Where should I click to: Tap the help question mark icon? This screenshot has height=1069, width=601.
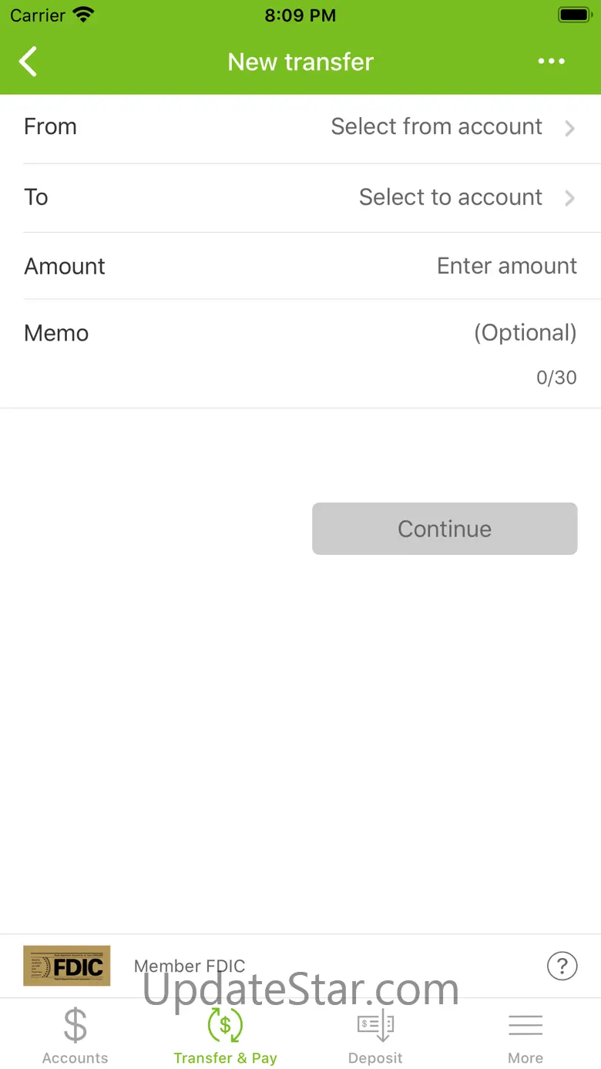[562, 965]
